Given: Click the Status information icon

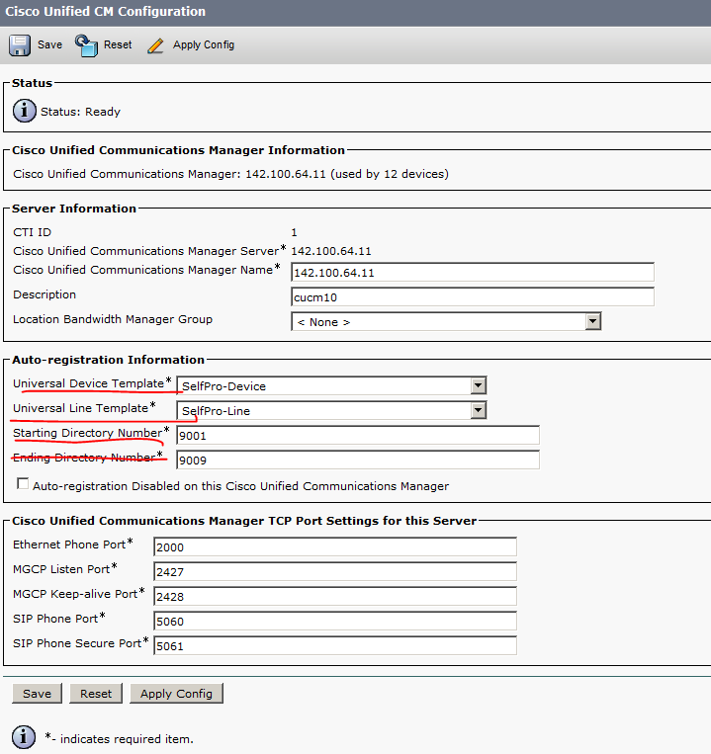Looking at the screenshot, I should (x=24, y=111).
